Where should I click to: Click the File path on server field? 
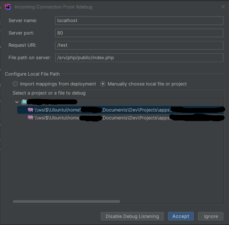click(x=139, y=58)
